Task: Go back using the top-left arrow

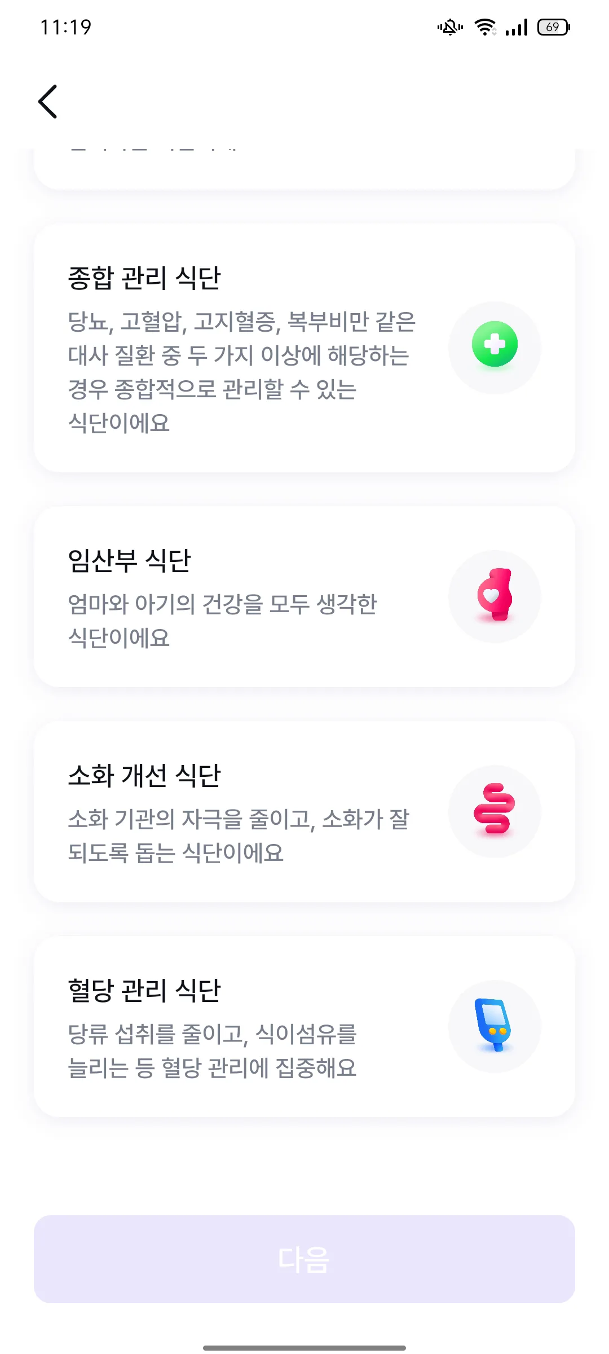Action: pyautogui.click(x=48, y=102)
